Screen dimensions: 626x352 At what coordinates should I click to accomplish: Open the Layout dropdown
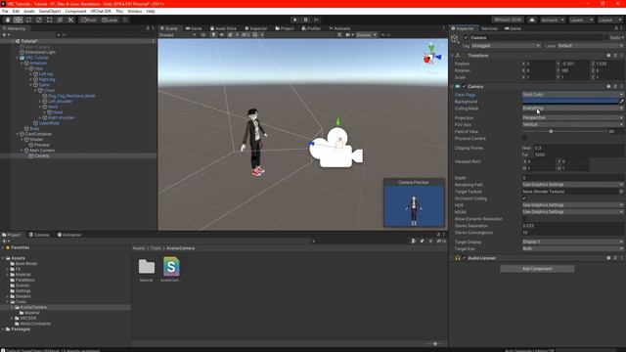[x=609, y=20]
